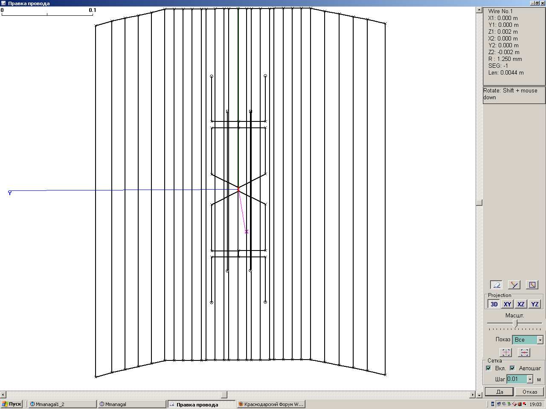
Task: Switch to the 'Правка провода' taskbar window
Action: coord(201,404)
